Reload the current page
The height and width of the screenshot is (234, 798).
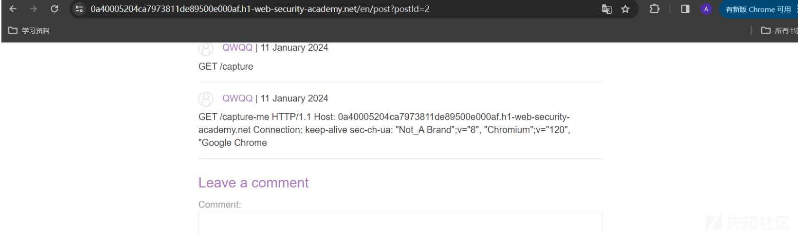pos(55,9)
